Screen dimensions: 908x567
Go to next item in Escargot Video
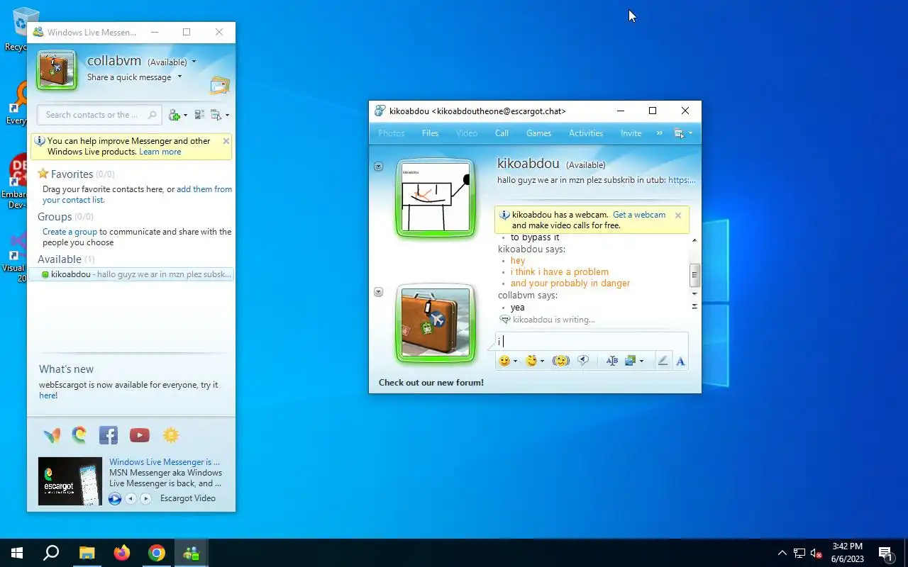coord(145,499)
